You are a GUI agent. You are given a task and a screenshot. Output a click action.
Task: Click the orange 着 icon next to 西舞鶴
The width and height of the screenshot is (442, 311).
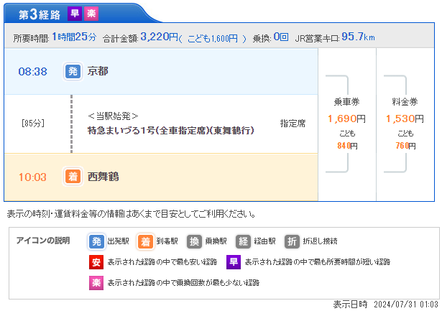tap(73, 177)
